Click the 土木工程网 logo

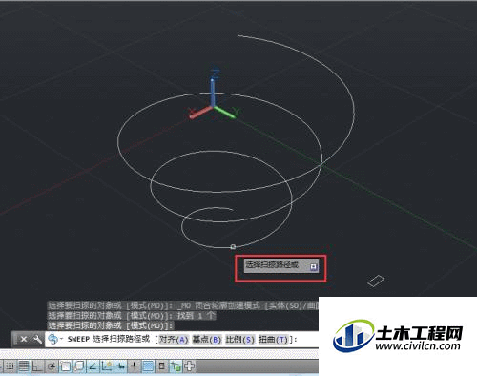click(398, 336)
